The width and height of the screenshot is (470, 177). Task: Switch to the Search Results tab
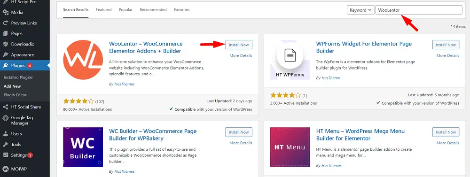pos(76,9)
